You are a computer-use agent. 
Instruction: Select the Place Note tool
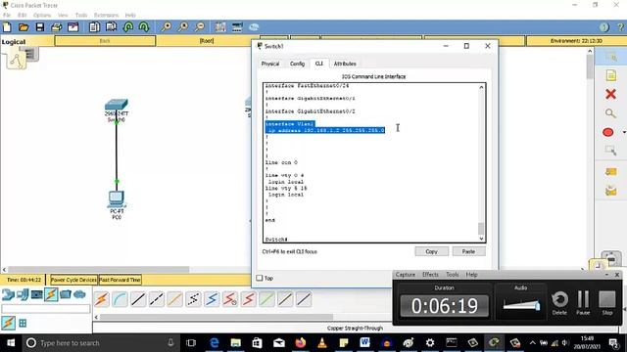(x=610, y=75)
